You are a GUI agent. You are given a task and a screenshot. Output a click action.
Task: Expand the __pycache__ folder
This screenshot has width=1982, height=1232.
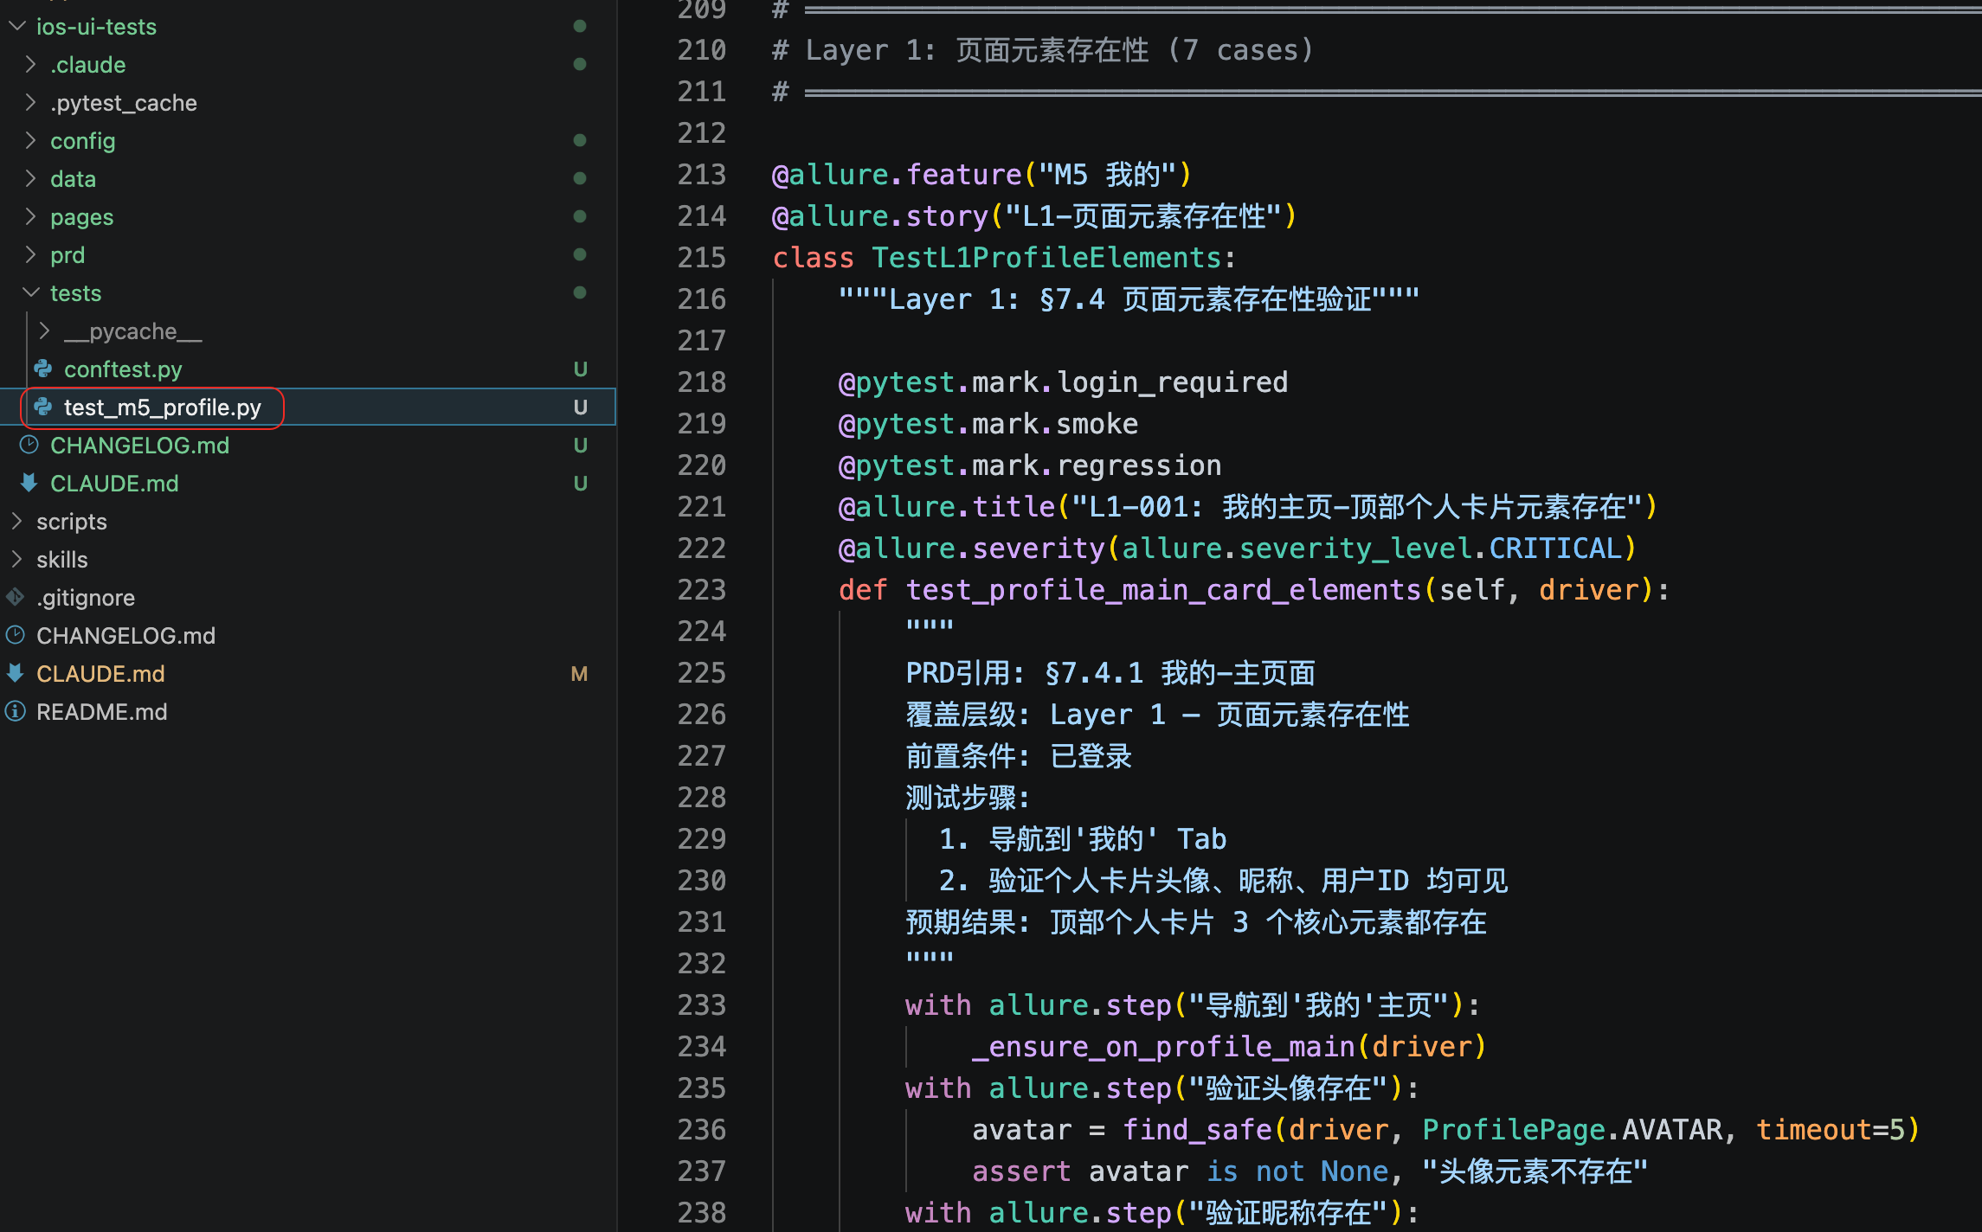pos(45,331)
